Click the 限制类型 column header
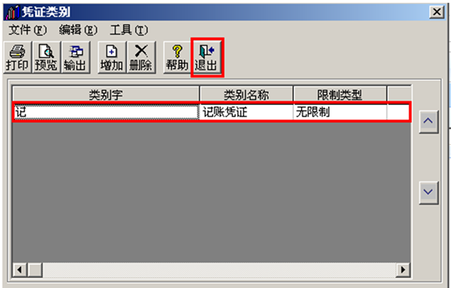The image size is (451, 288). point(340,94)
